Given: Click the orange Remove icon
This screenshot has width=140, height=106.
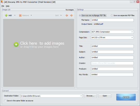Looking at the screenshot, I should [20, 15].
